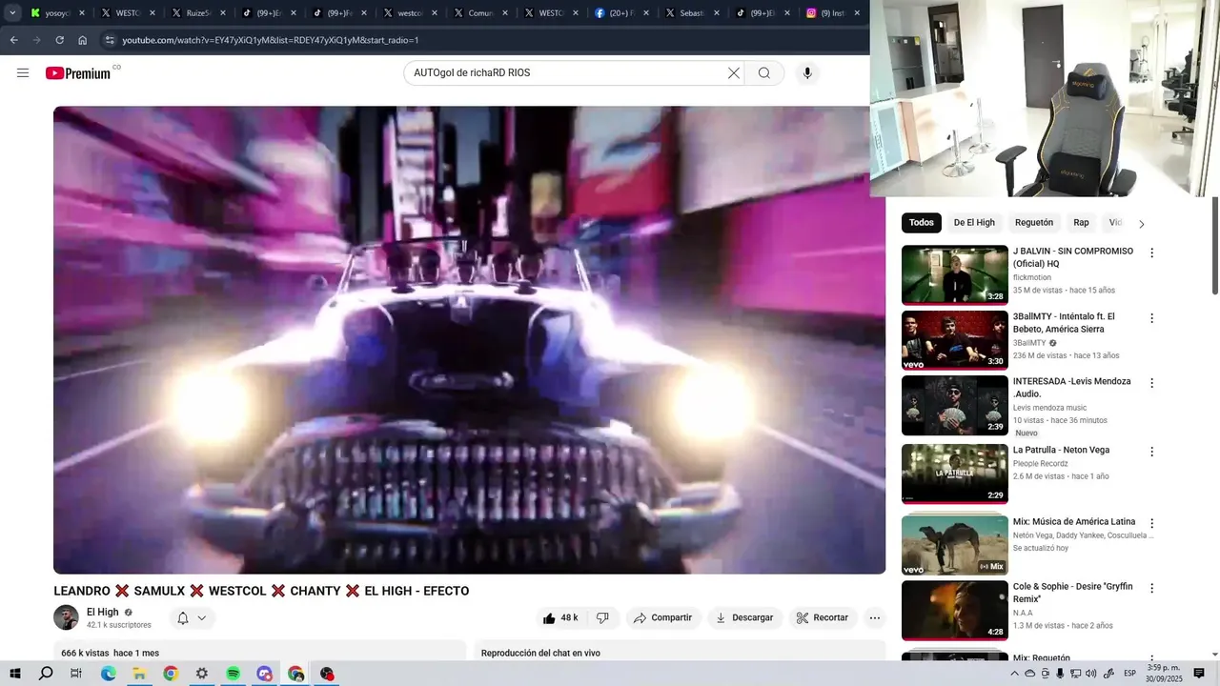This screenshot has width=1220, height=686.
Task: Open the J BALVIN - SIN COMPROMISO thumbnail
Action: (955, 275)
